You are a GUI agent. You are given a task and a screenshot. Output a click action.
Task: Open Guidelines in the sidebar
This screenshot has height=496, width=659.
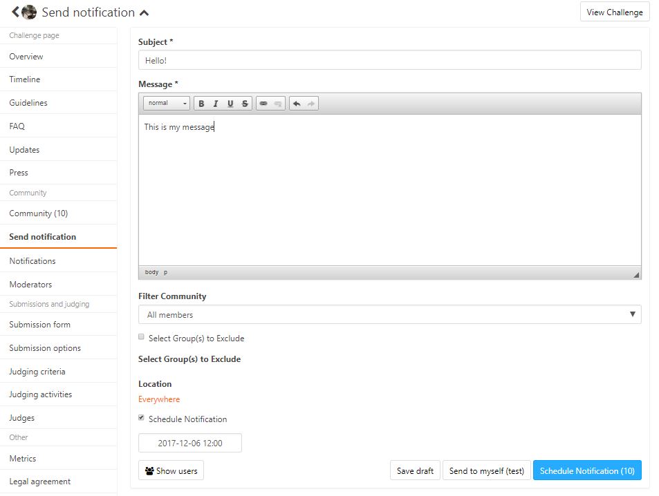point(58,102)
